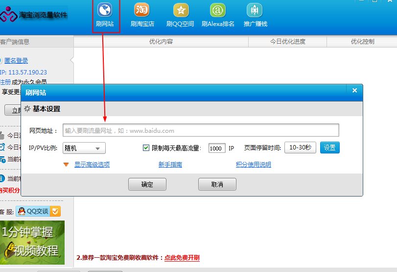
Task: Select the 优化控制 column header
Action: tap(362, 42)
